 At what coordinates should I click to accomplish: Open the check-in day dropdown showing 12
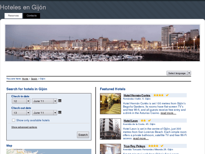[21, 101]
